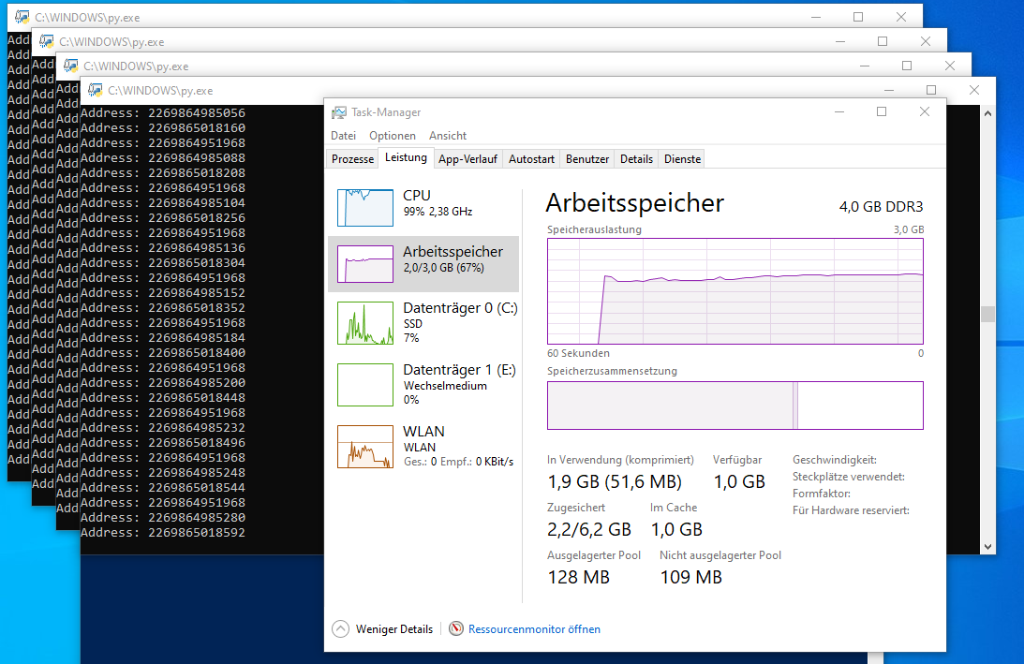Viewport: 1024px width, 664px height.
Task: Select the CPU graph icon in the sidebar
Action: (x=365, y=207)
